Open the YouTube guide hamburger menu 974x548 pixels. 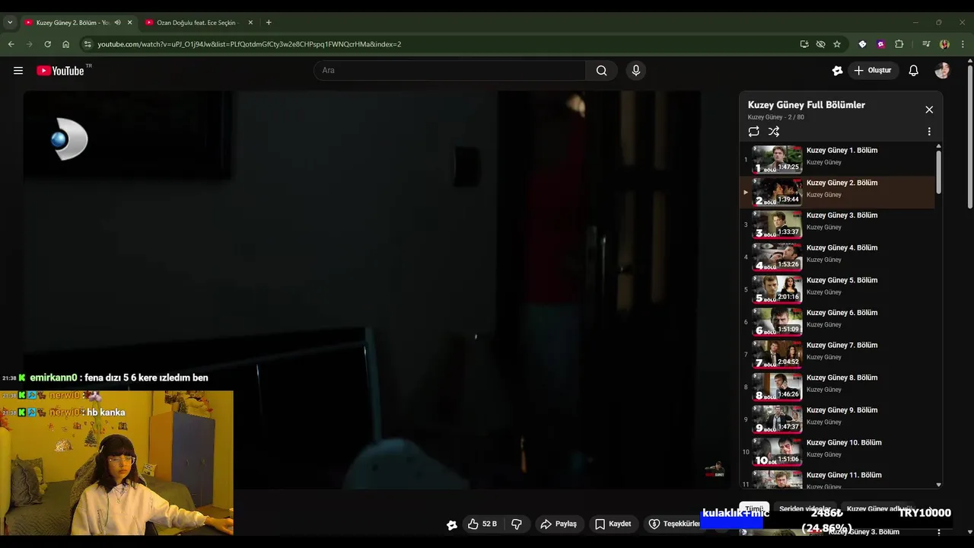(18, 71)
